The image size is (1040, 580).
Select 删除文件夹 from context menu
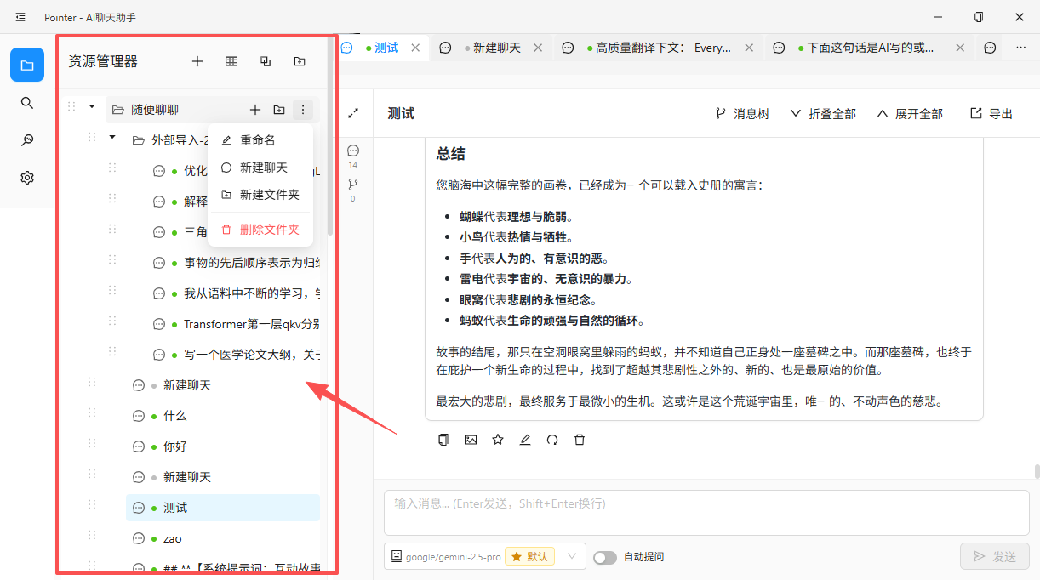click(x=260, y=230)
